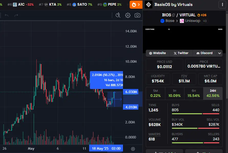
Task: Click the measurement tooltip 2.010M (50.27%)
Action: click(106, 80)
